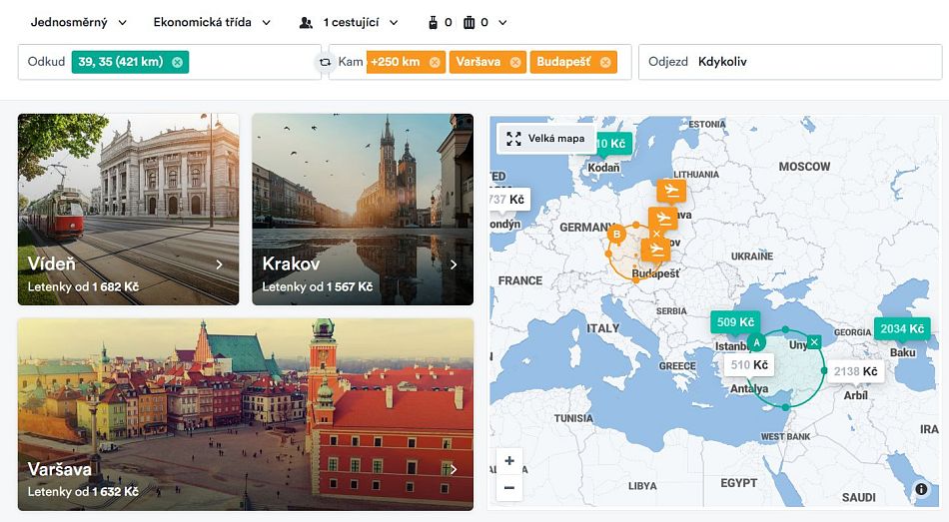Remove the 39, 35 (421 km) origin tag
The width and height of the screenshot is (949, 522).
click(x=177, y=62)
